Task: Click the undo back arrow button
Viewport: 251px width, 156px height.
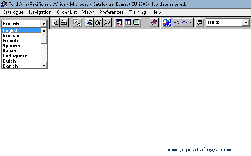Action: coord(177,23)
